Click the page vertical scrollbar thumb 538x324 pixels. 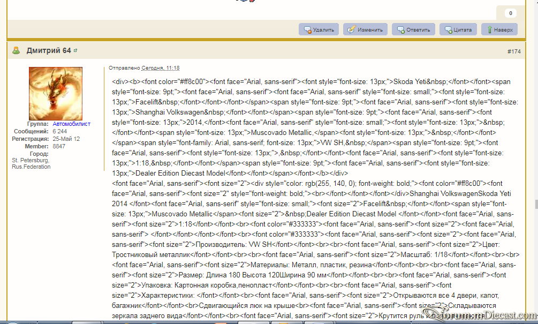(x=536, y=204)
